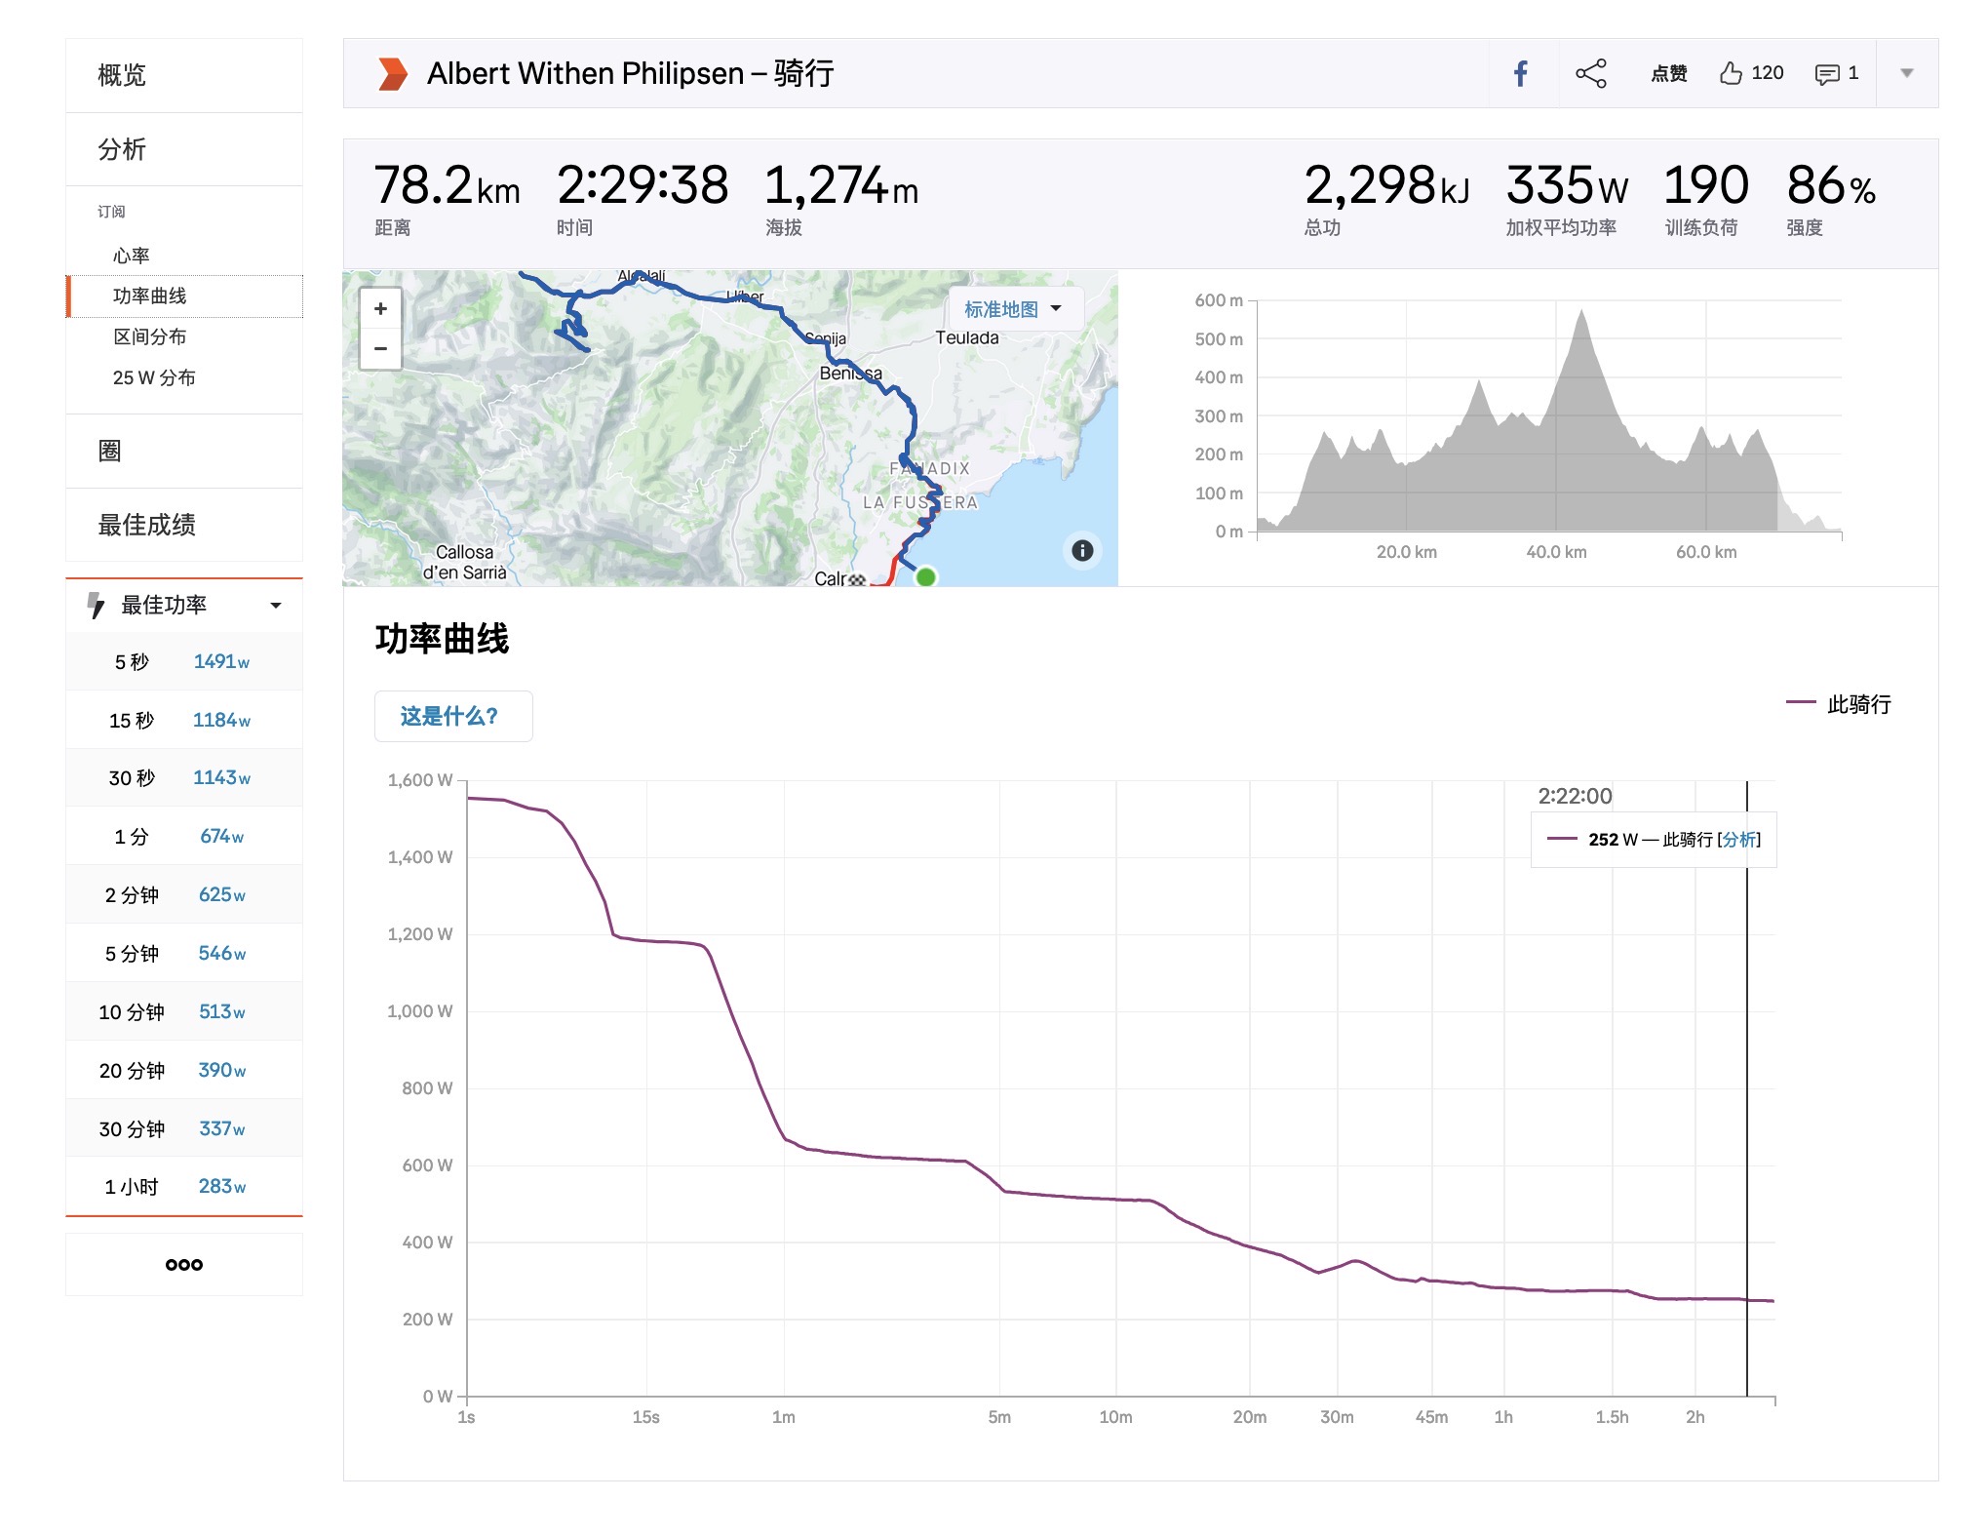Click the three-dots more options button
The height and width of the screenshot is (1539, 1987).
click(x=184, y=1265)
